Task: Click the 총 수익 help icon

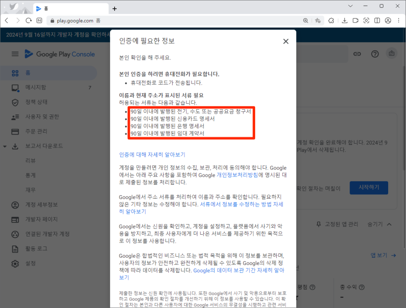Action: (x=362, y=287)
